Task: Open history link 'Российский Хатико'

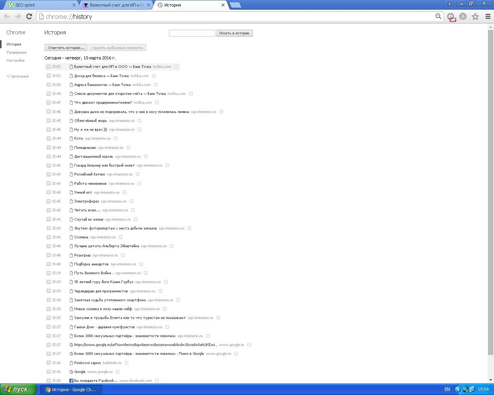Action: point(90,174)
